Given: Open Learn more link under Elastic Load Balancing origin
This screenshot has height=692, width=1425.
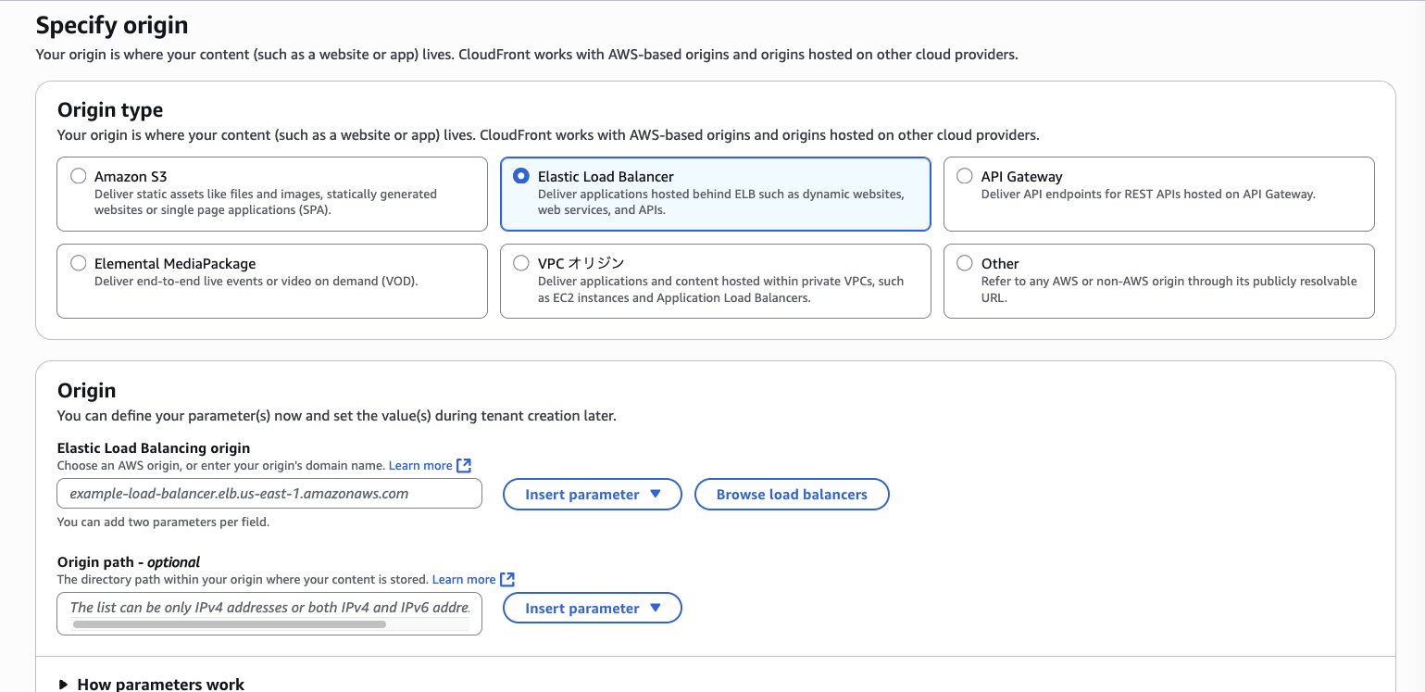Looking at the screenshot, I should (x=420, y=465).
